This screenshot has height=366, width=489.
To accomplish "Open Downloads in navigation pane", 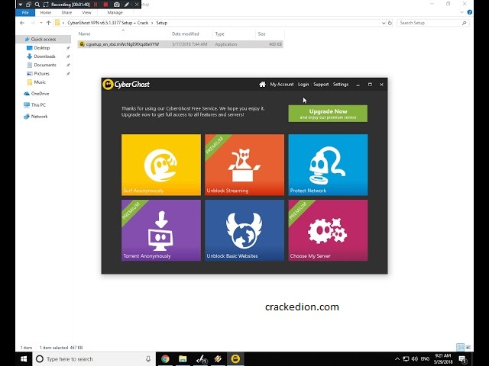I will (44, 56).
